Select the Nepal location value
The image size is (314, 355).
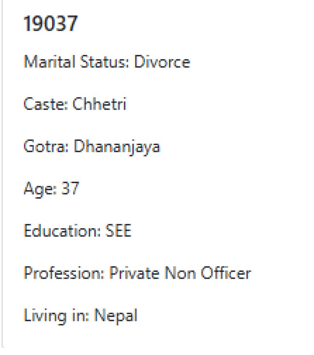tap(115, 316)
